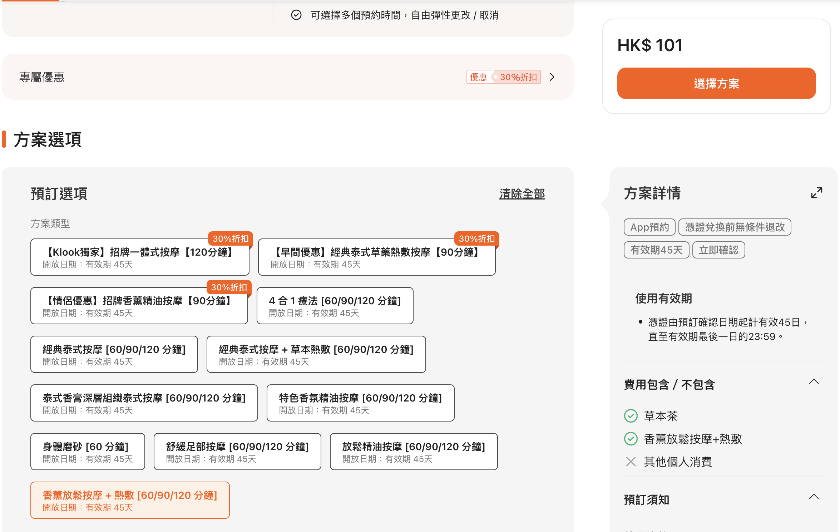This screenshot has height=532, width=840.
Task: Click green check icon beside 香薰放鬆按摩+熱敷
Action: pyautogui.click(x=631, y=439)
